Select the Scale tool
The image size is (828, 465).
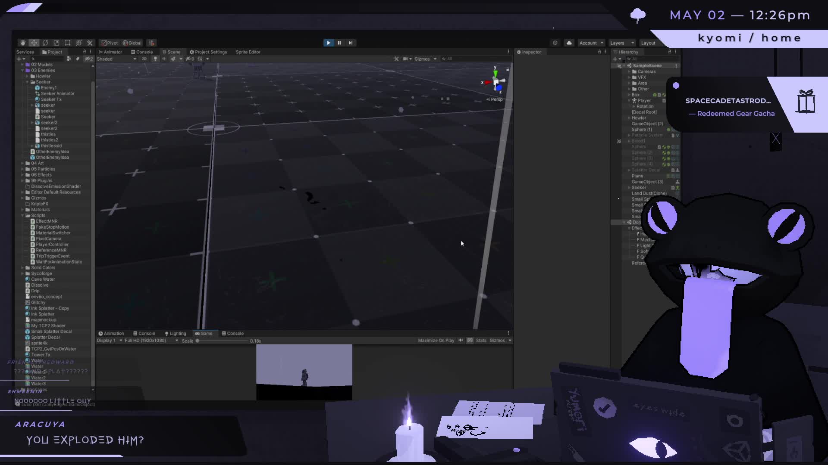(56, 43)
